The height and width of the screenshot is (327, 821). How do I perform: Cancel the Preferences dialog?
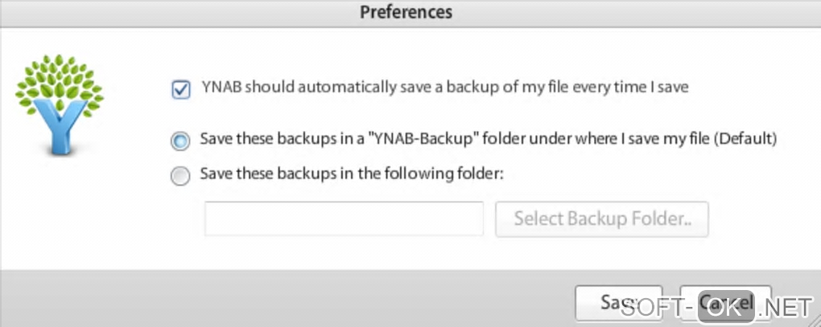tap(725, 302)
